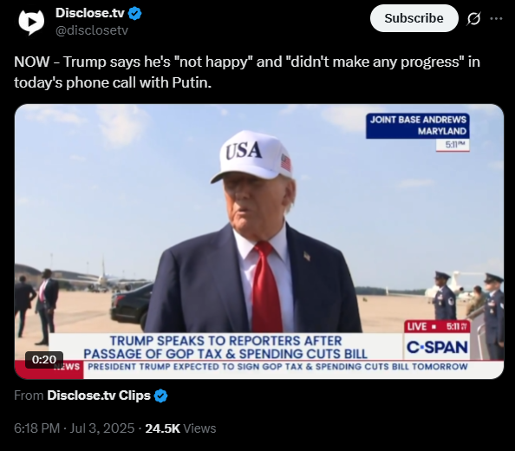The width and height of the screenshot is (515, 451).
Task: Click the blue verified badge beside Disclose.tv
Action: 134,14
